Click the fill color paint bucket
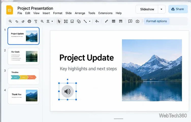The image size is (191, 122). click(x=97, y=21)
